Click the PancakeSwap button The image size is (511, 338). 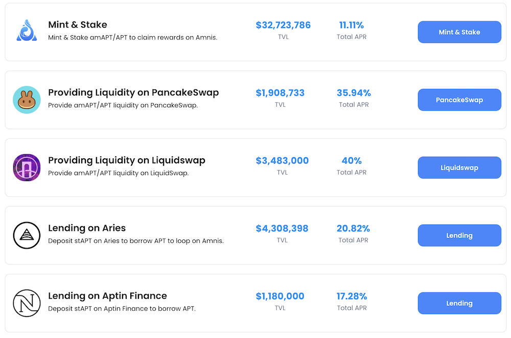coord(459,100)
